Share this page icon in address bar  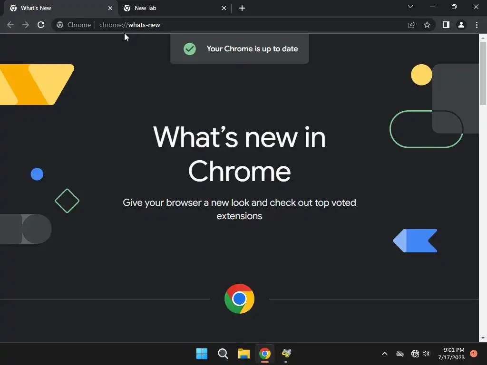click(412, 25)
